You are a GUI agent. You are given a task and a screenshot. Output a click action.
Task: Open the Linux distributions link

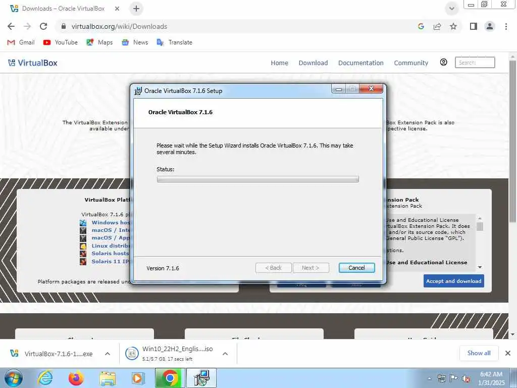pyautogui.click(x=111, y=246)
